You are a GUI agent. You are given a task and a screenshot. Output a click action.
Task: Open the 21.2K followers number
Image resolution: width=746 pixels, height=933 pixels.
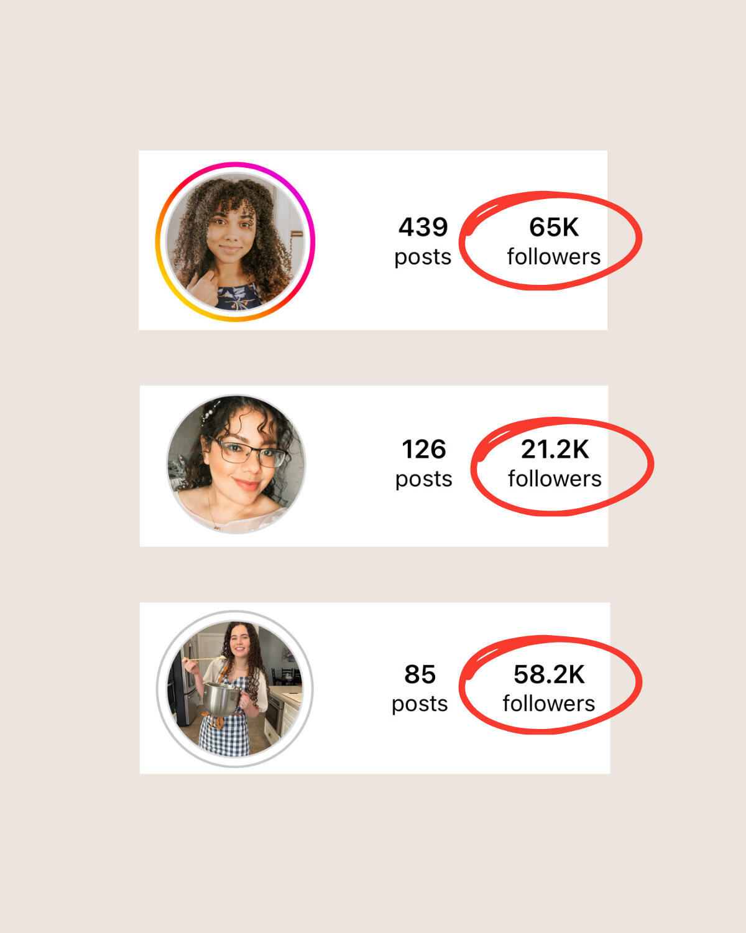point(555,450)
